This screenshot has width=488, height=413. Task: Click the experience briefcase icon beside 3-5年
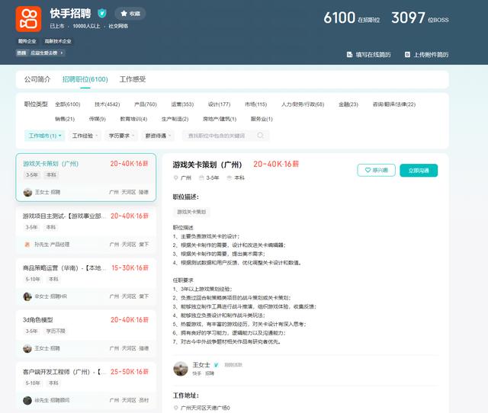coord(201,178)
